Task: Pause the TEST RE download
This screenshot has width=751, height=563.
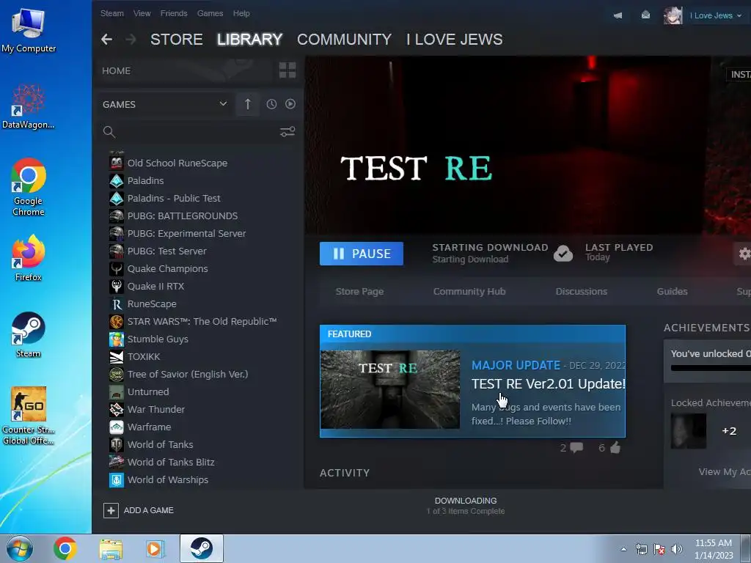Action: click(x=362, y=254)
